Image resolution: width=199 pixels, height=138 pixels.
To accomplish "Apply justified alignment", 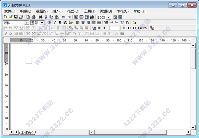I will tap(94, 23).
